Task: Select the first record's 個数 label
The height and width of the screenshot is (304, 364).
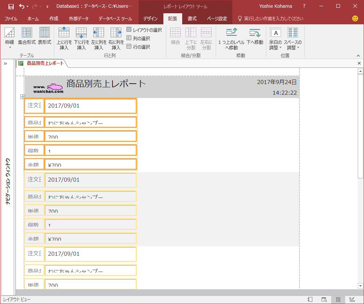Action: (34, 150)
